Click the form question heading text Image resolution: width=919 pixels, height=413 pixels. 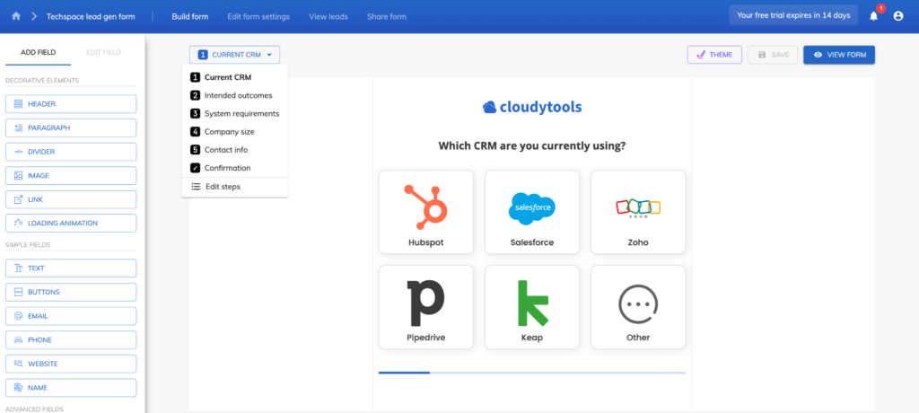click(532, 145)
